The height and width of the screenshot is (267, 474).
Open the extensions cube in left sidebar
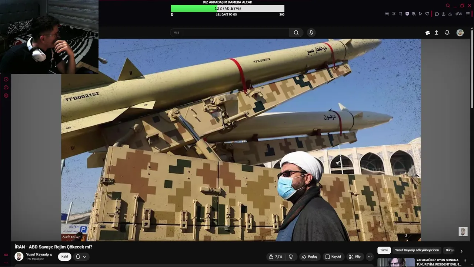[x=6, y=88]
